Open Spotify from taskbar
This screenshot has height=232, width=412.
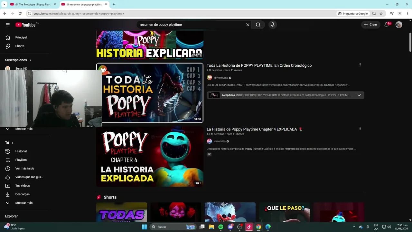(221, 227)
